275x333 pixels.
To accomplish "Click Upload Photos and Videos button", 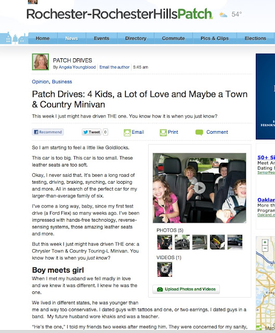I will (x=186, y=289).
